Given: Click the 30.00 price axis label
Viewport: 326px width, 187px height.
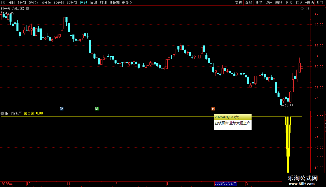Looking at the screenshot, I should [319, 77].
